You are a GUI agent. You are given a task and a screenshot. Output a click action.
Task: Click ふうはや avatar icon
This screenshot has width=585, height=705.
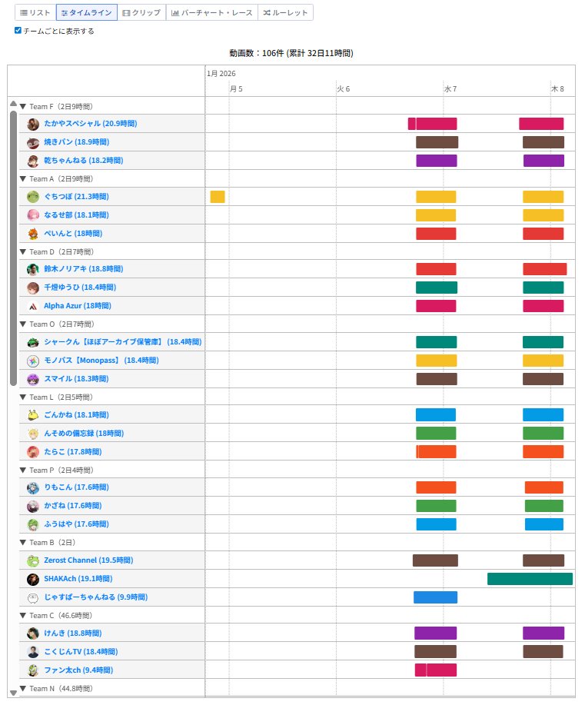tap(33, 524)
